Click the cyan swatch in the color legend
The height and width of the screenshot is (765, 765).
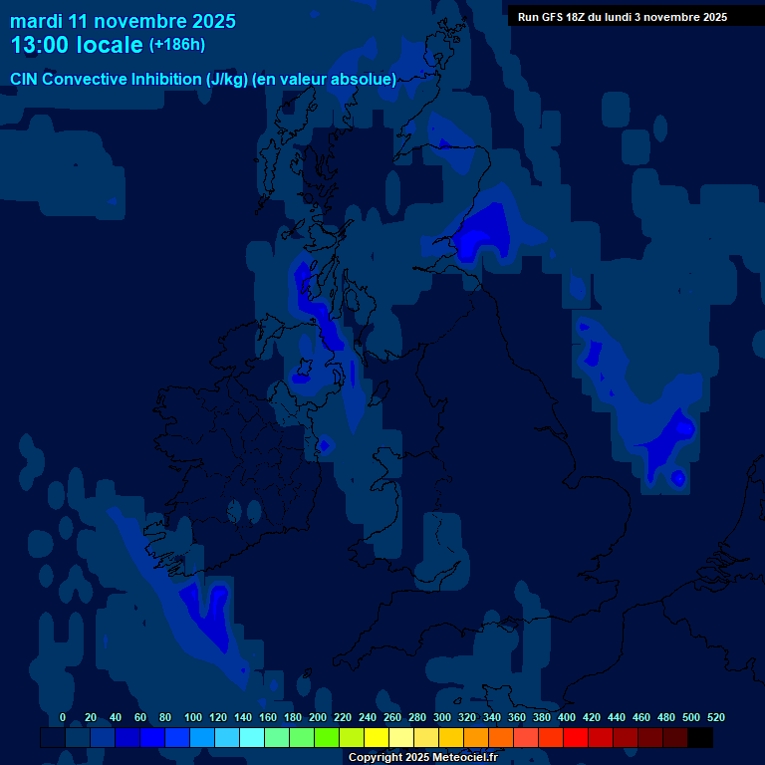point(252,738)
